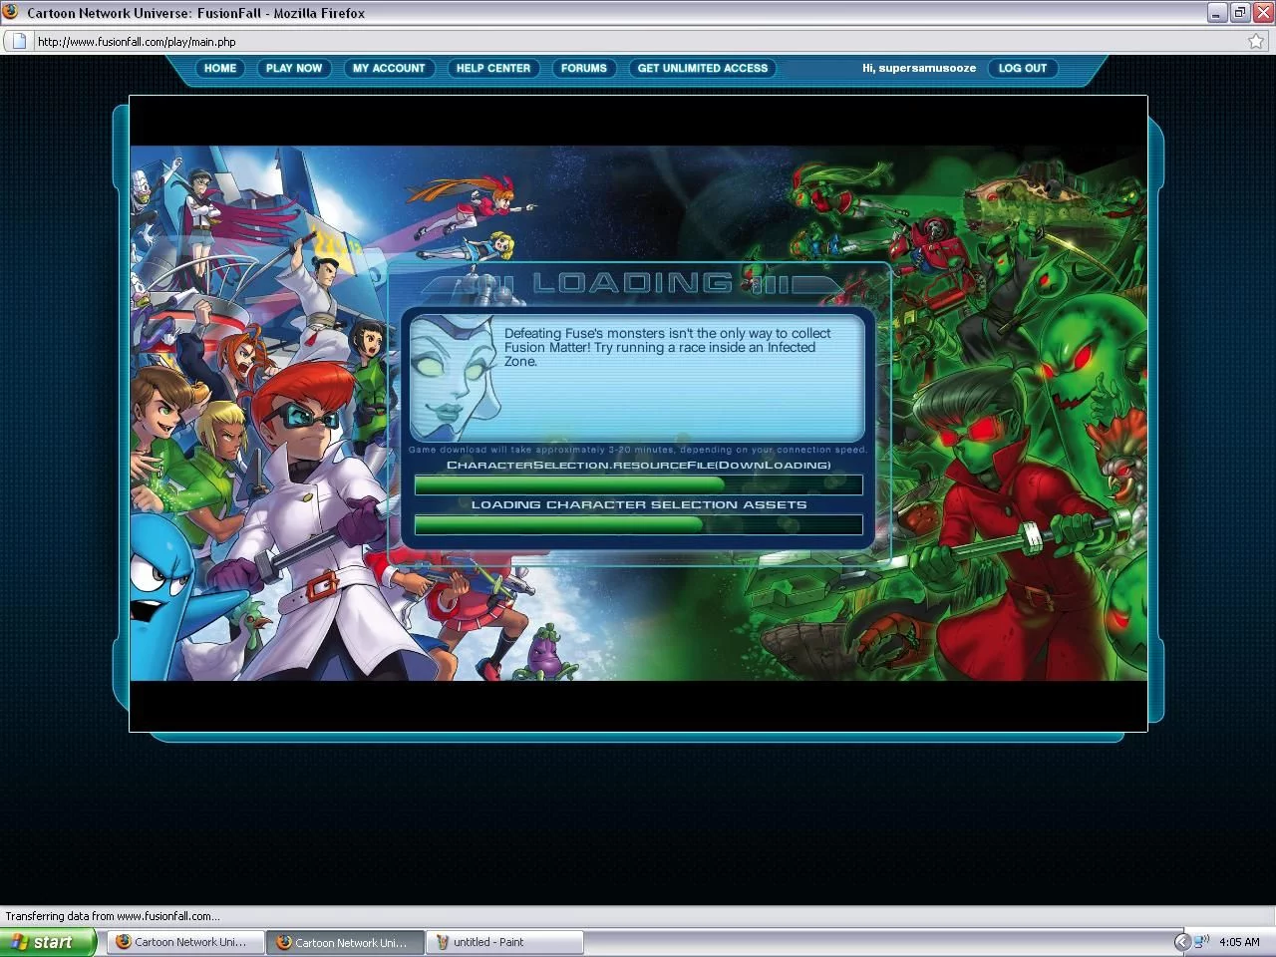Click the page icon beside the URL
This screenshot has width=1276, height=957.
pyautogui.click(x=18, y=42)
